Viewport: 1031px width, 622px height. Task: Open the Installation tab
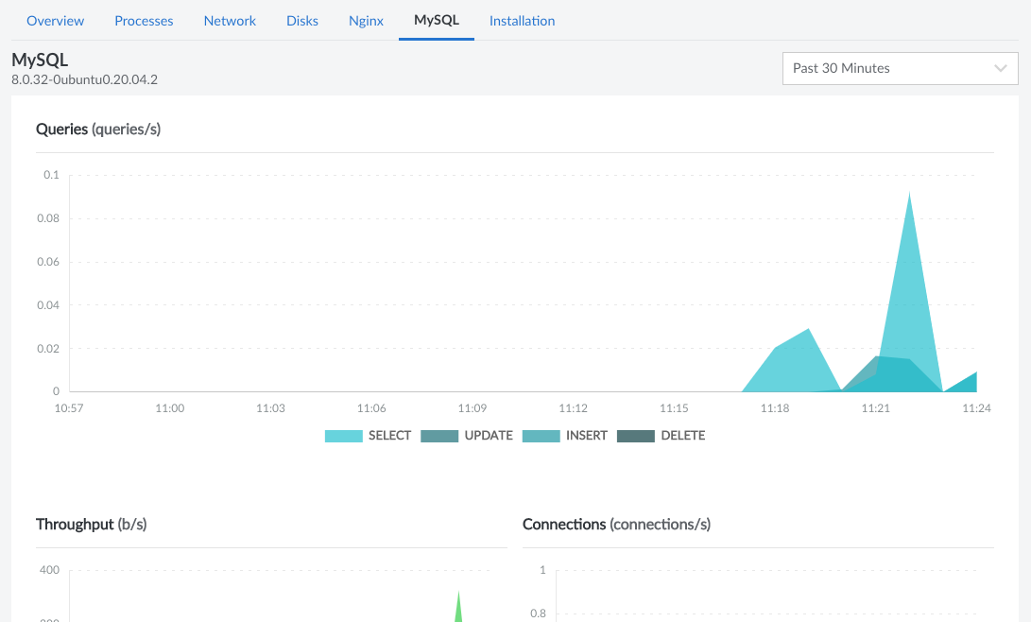[522, 20]
